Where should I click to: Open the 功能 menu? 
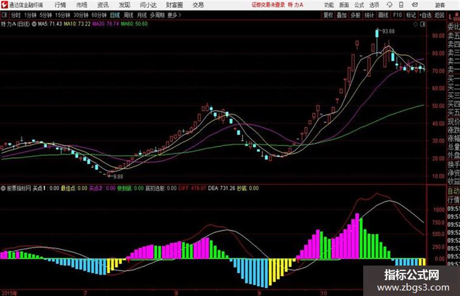click(x=329, y=5)
